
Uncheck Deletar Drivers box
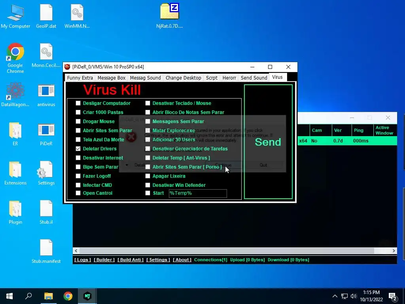(x=78, y=149)
